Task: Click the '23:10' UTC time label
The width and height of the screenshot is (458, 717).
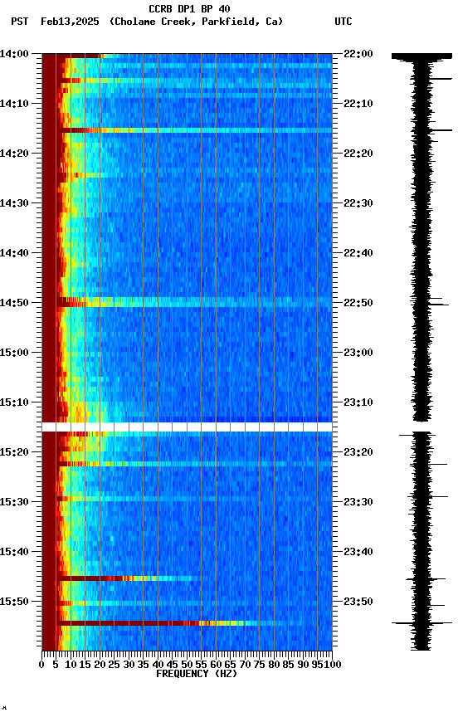Action: click(358, 402)
